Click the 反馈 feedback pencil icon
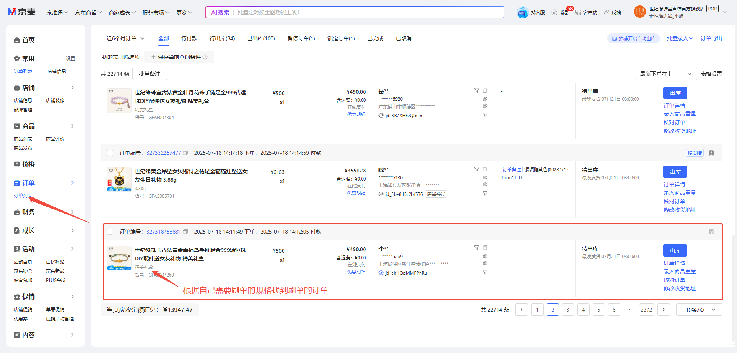 pyautogui.click(x=606, y=12)
